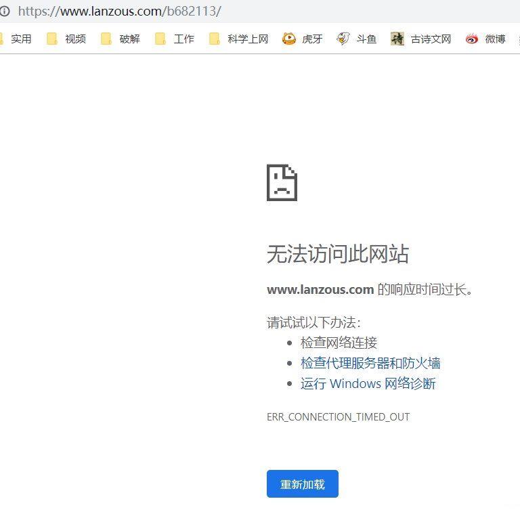This screenshot has width=520, height=518.
Task: Open the 微博 bookmark
Action: tap(486, 39)
